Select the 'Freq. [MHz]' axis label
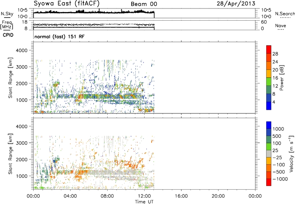 7,25
